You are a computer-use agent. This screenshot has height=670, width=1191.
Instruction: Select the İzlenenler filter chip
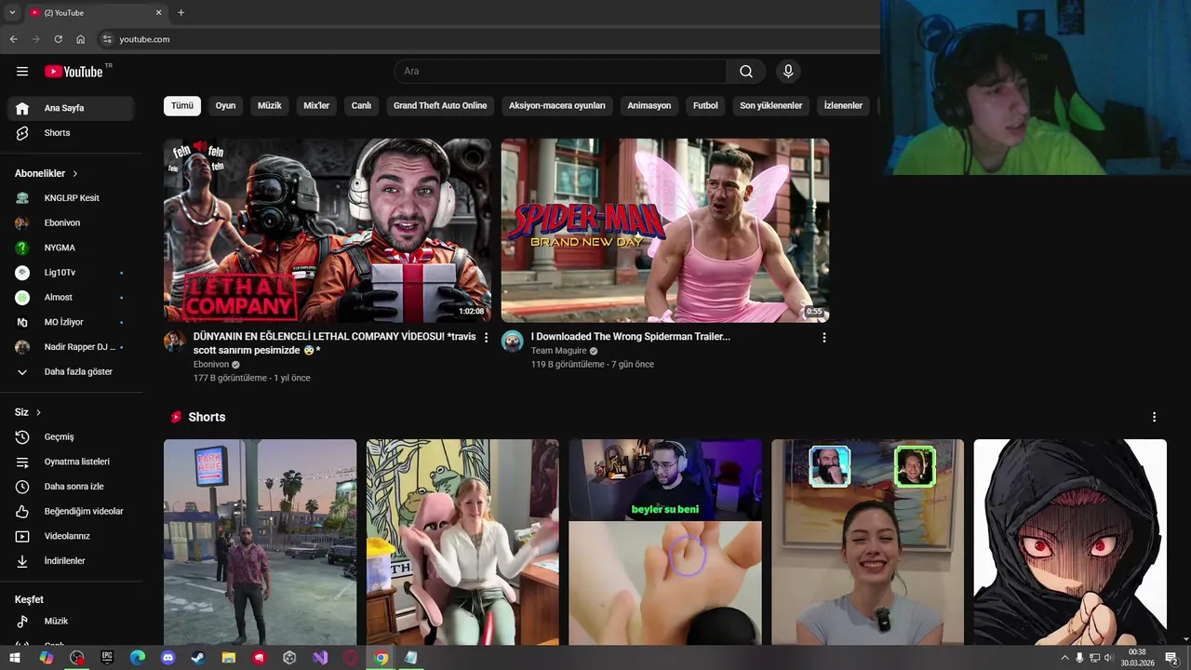(843, 106)
